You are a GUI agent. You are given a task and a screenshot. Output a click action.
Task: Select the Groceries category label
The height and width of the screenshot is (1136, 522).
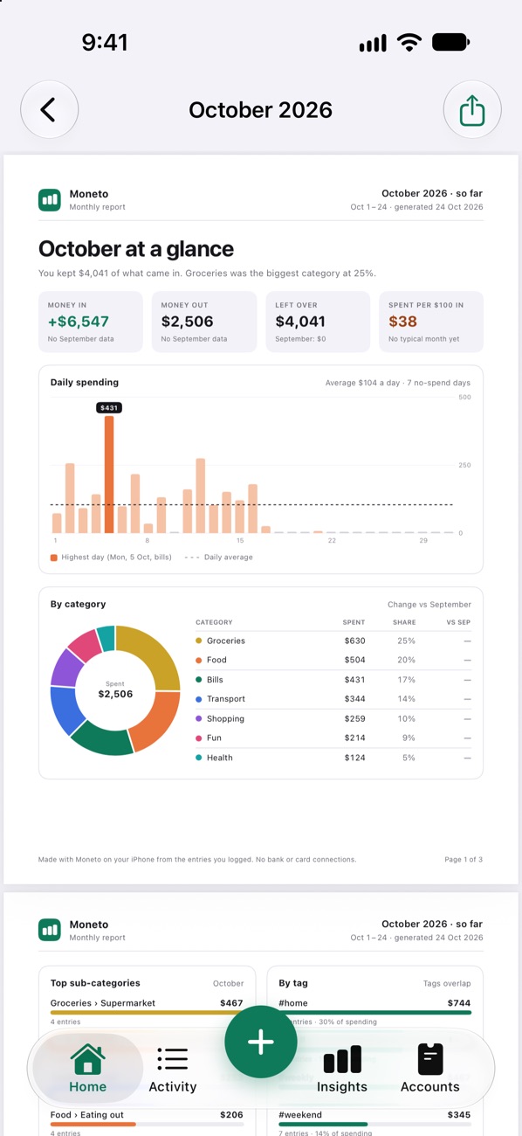(226, 641)
